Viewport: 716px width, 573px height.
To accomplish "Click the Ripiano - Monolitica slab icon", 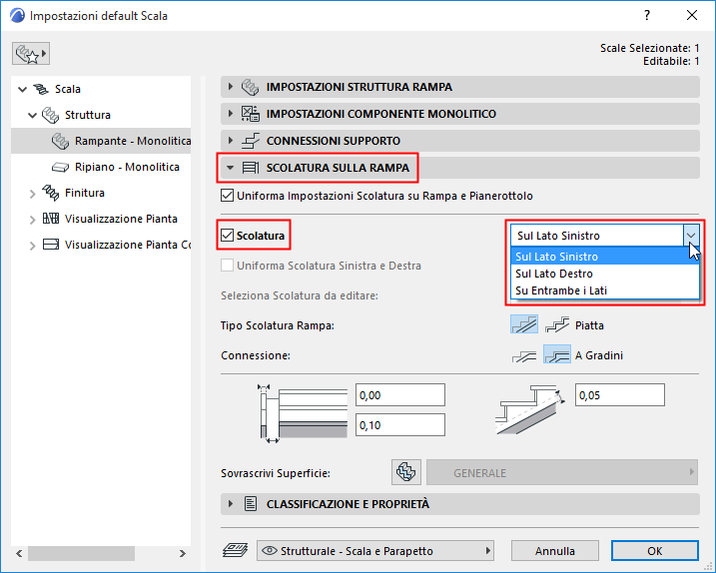I will (x=60, y=167).
